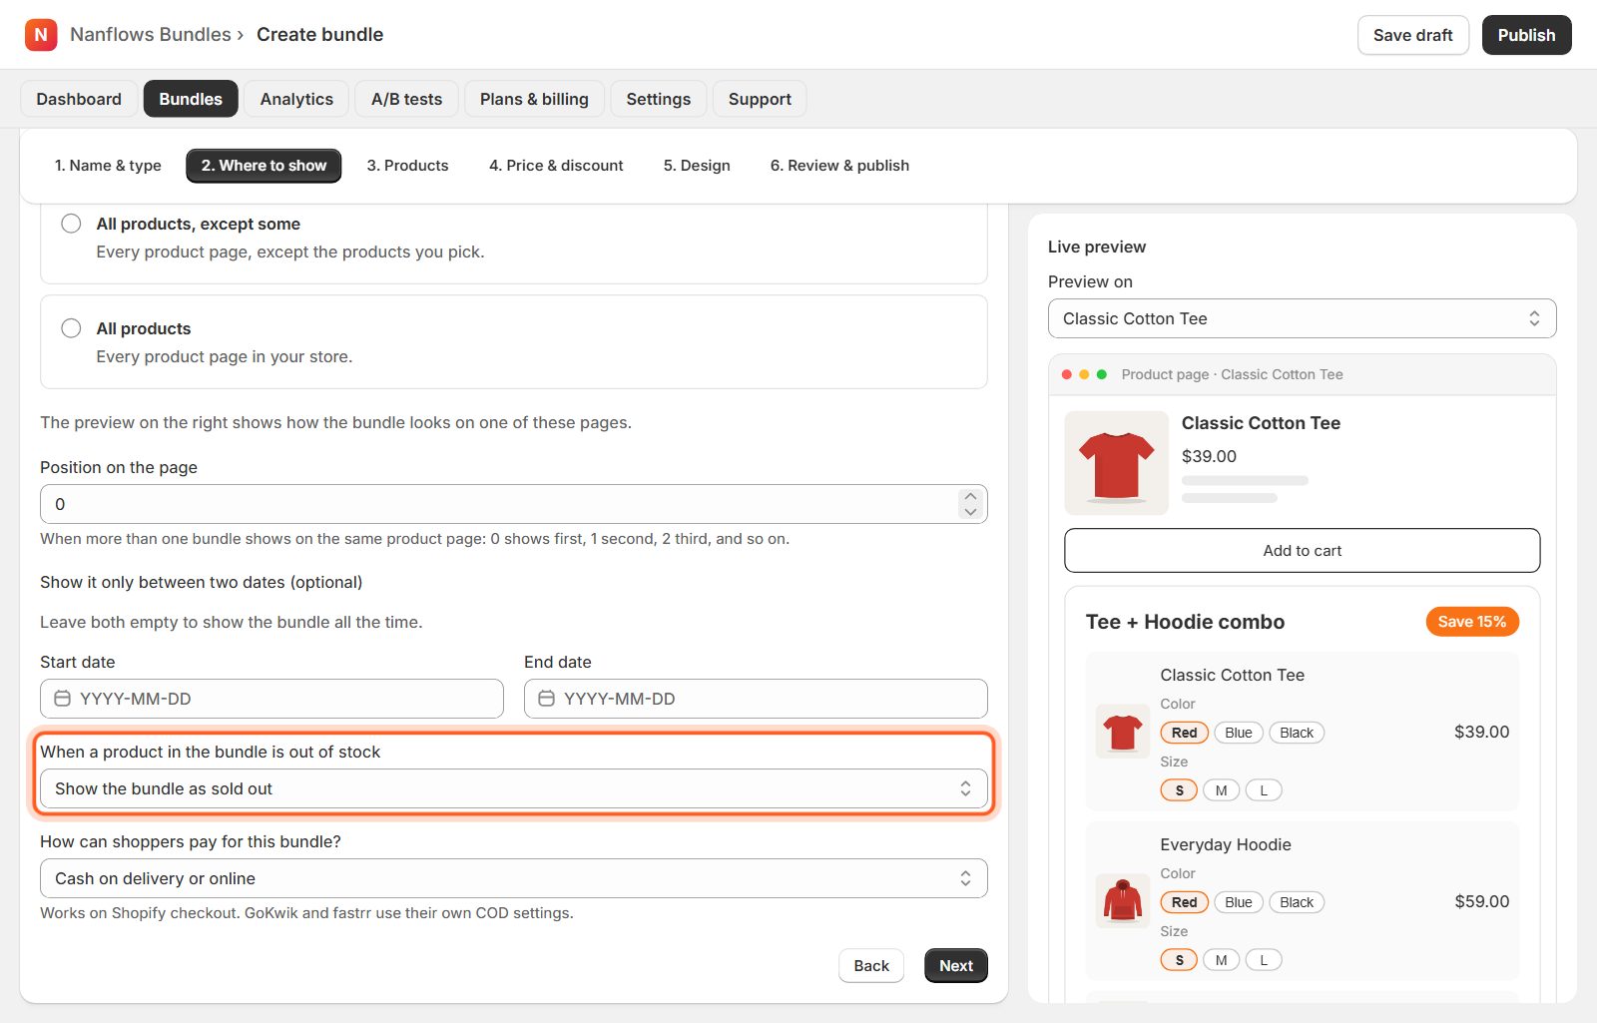
Task: Select the 'All products' radio option
Action: pyautogui.click(x=71, y=328)
